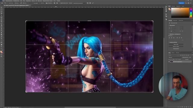Screen dimensions: 193x108
Task: Cancel the current crop operation
Action: pos(90,3)
